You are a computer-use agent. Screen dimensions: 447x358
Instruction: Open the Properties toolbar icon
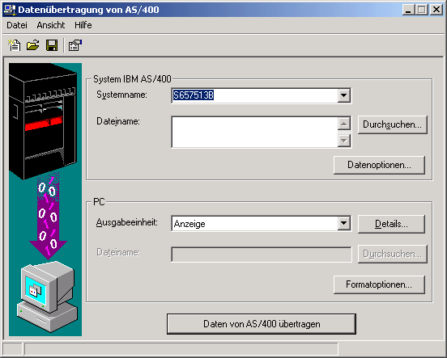tap(75, 45)
